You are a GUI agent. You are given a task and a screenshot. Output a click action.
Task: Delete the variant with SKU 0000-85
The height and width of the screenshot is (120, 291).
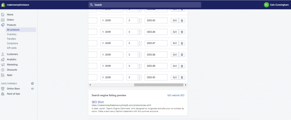click(182, 20)
